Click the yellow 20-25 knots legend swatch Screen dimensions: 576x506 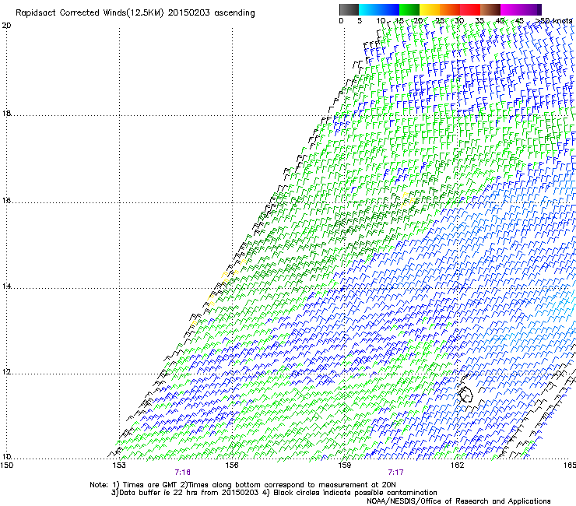point(430,9)
